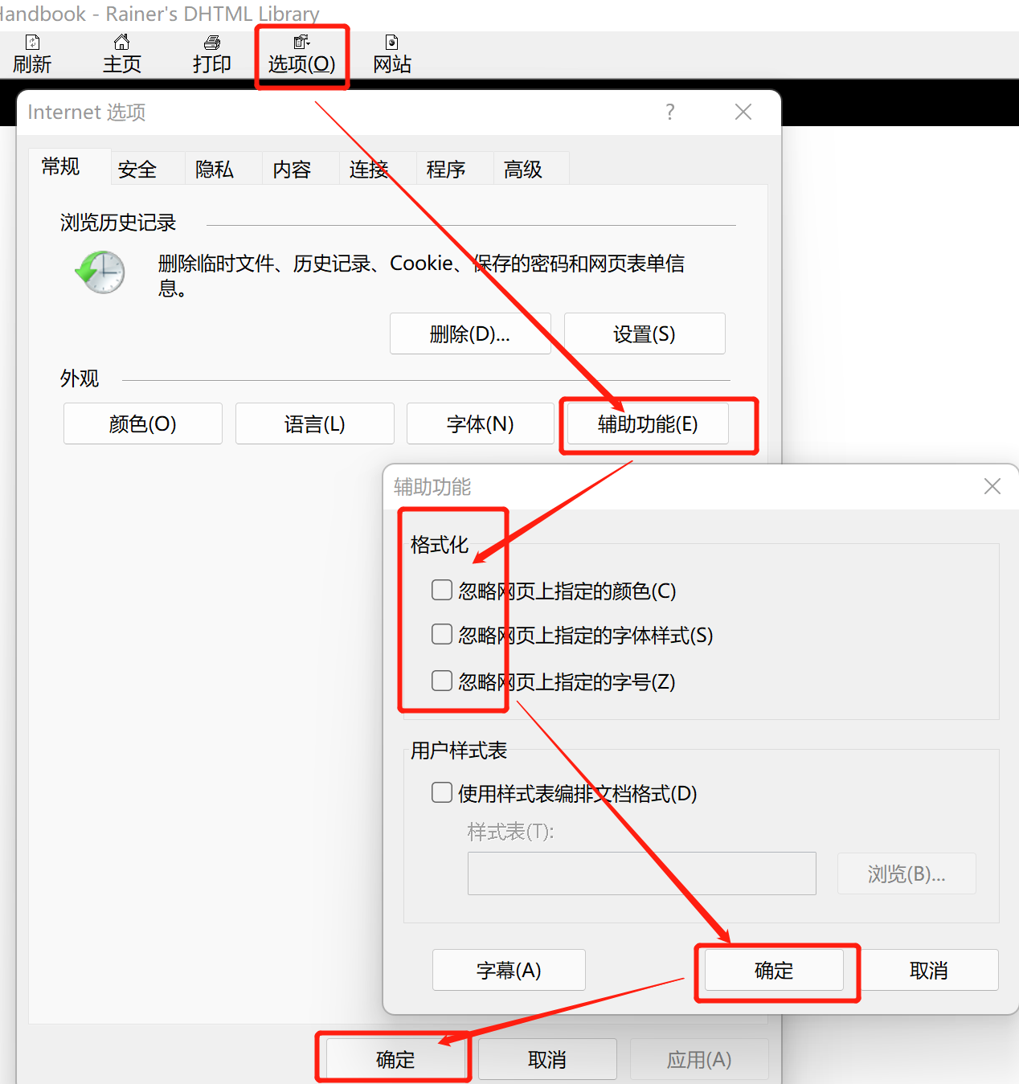1019x1084 pixels.
Task: Click 取消 in Internet 选项 dialog
Action: [547, 1059]
